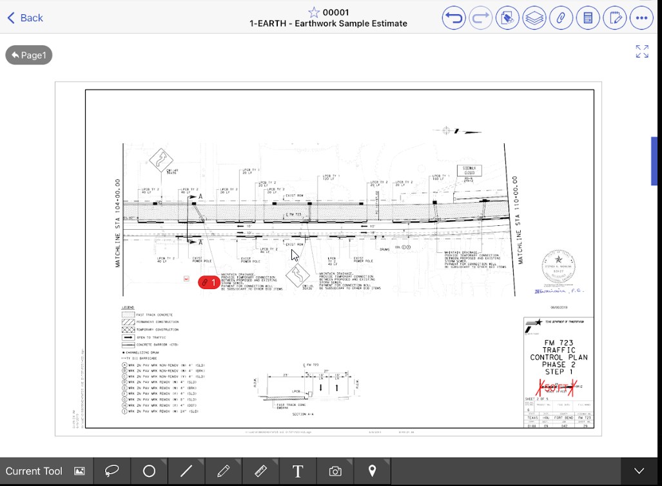
Task: Go Back to the previous screen
Action: coord(24,17)
